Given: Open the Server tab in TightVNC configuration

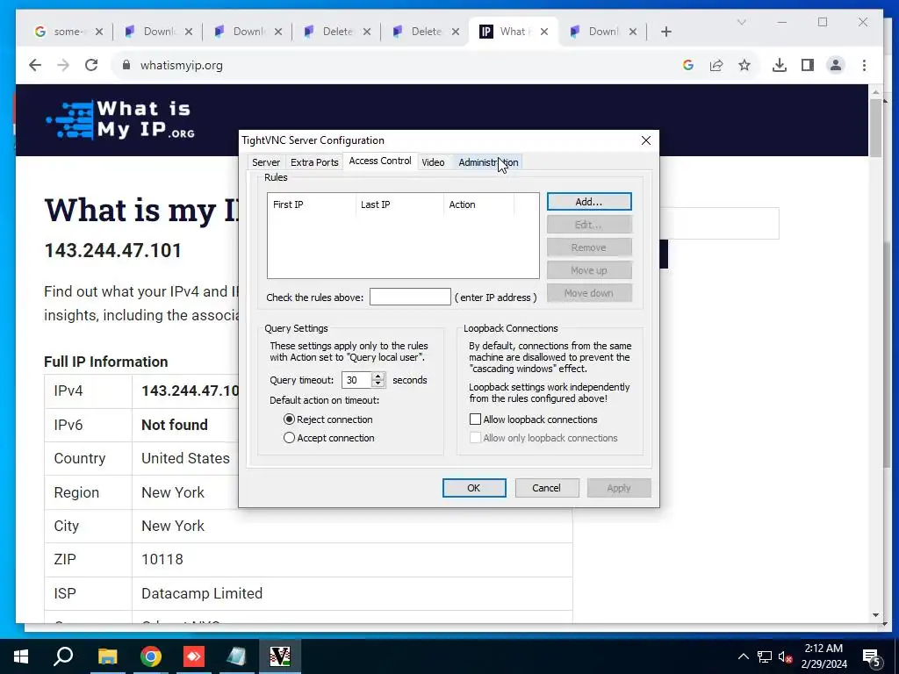Looking at the screenshot, I should [266, 162].
